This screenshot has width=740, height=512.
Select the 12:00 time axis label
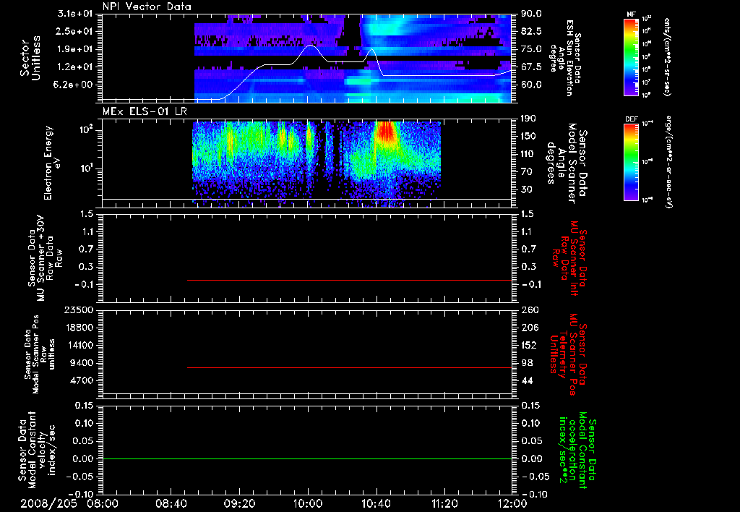(x=512, y=503)
